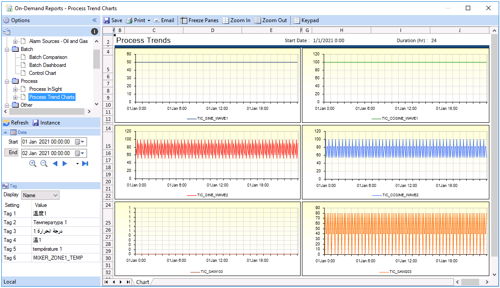This screenshot has width=500, height=288.
Task: Click the Email toolbar button
Action: (x=164, y=20)
